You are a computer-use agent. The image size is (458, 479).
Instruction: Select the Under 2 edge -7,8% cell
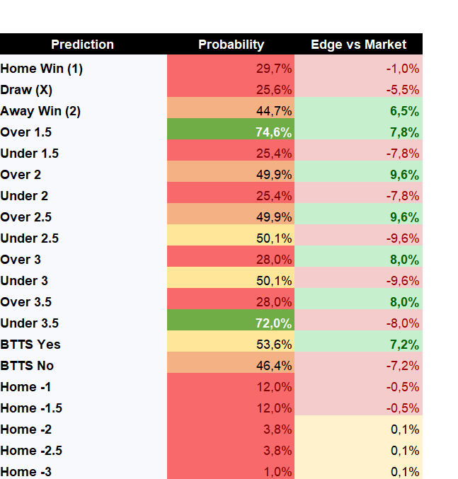click(x=358, y=196)
